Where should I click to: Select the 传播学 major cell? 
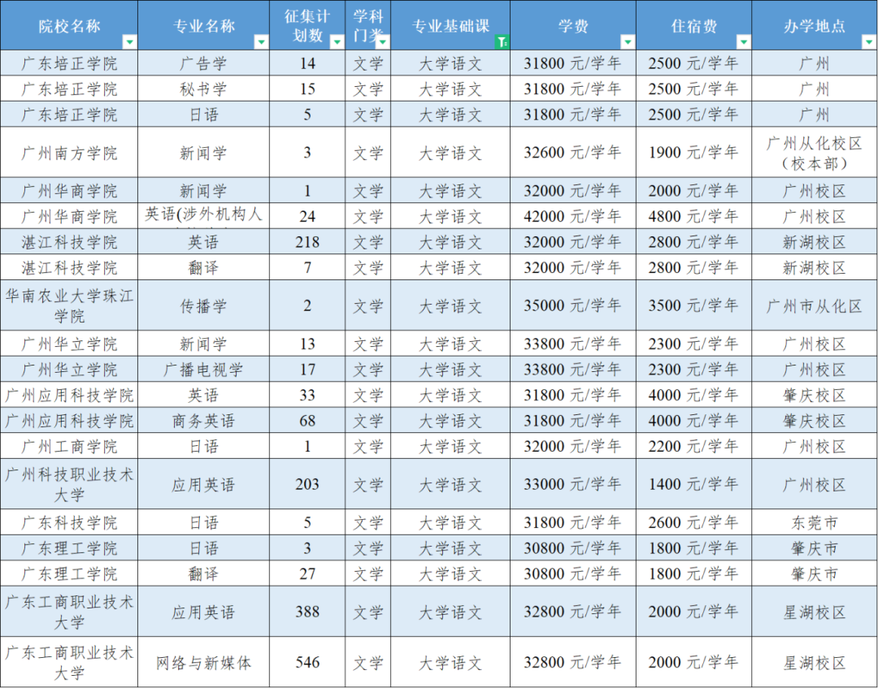coord(204,305)
